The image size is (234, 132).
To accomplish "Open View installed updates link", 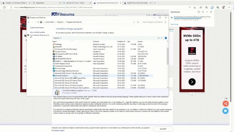I will click(x=37, y=32).
